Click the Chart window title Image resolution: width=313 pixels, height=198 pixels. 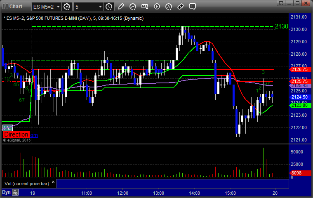click(x=16, y=6)
